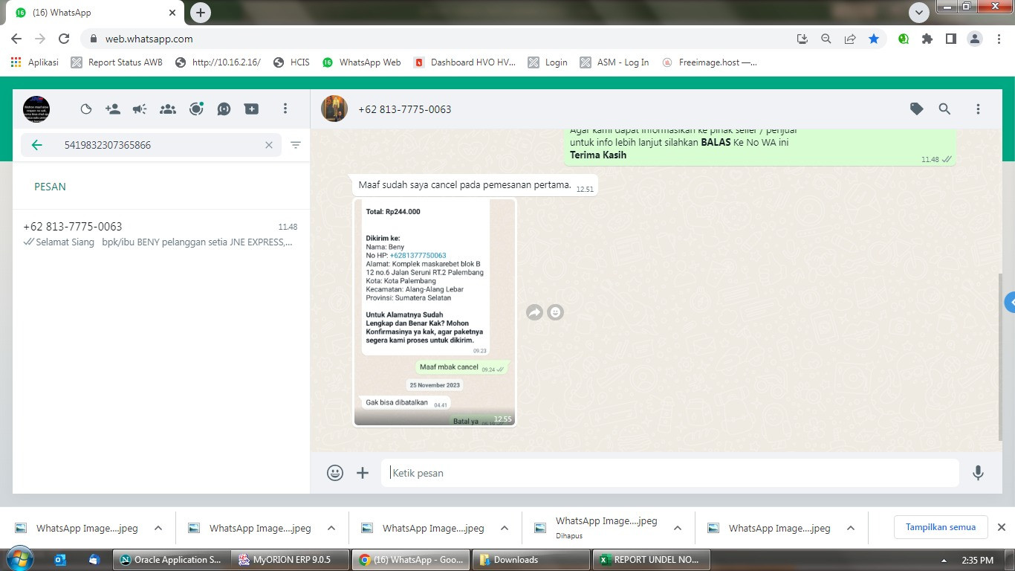Switch to REPORT UNDEL Excel window in the taskbar
Screen dimensions: 1015x571
coord(651,559)
